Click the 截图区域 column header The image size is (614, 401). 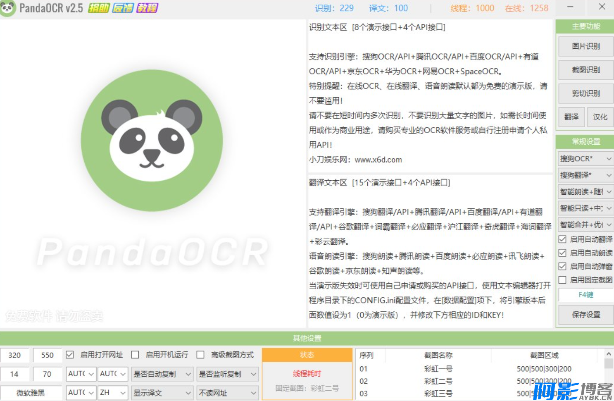pos(544,355)
